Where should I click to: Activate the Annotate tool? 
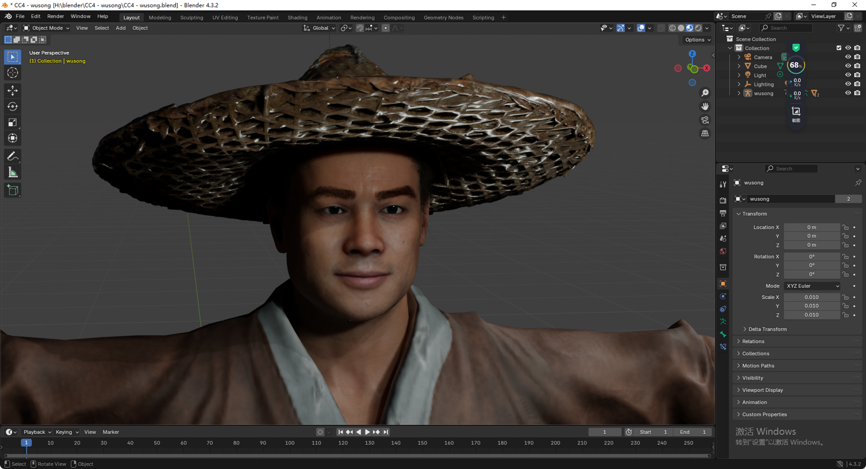click(12, 156)
